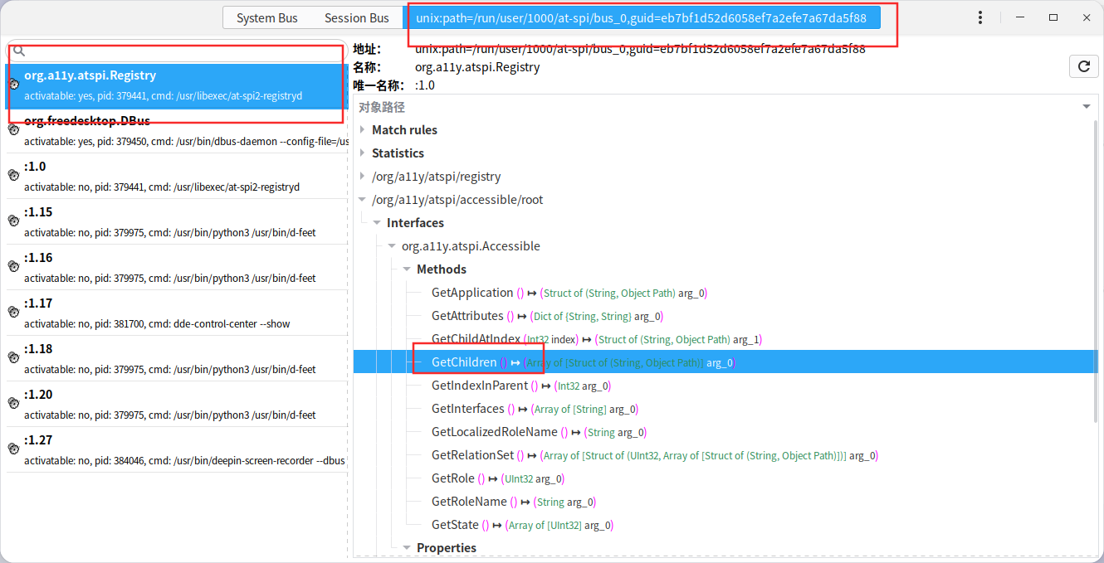1104x563 pixels.
Task: Expand the Match rules tree node
Action: click(x=362, y=130)
